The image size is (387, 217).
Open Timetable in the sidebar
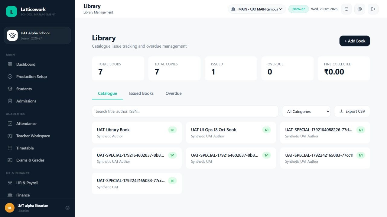tap(37, 148)
